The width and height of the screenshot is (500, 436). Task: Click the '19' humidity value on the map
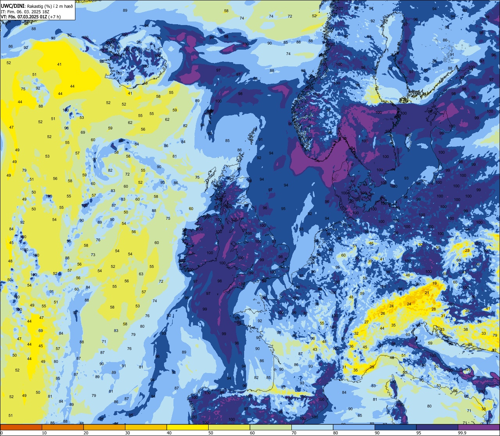pyautogui.click(x=434, y=283)
